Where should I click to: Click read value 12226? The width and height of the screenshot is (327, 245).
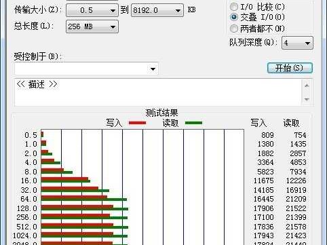[296, 181]
